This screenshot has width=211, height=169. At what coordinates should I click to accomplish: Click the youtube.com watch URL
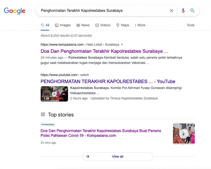65,75
